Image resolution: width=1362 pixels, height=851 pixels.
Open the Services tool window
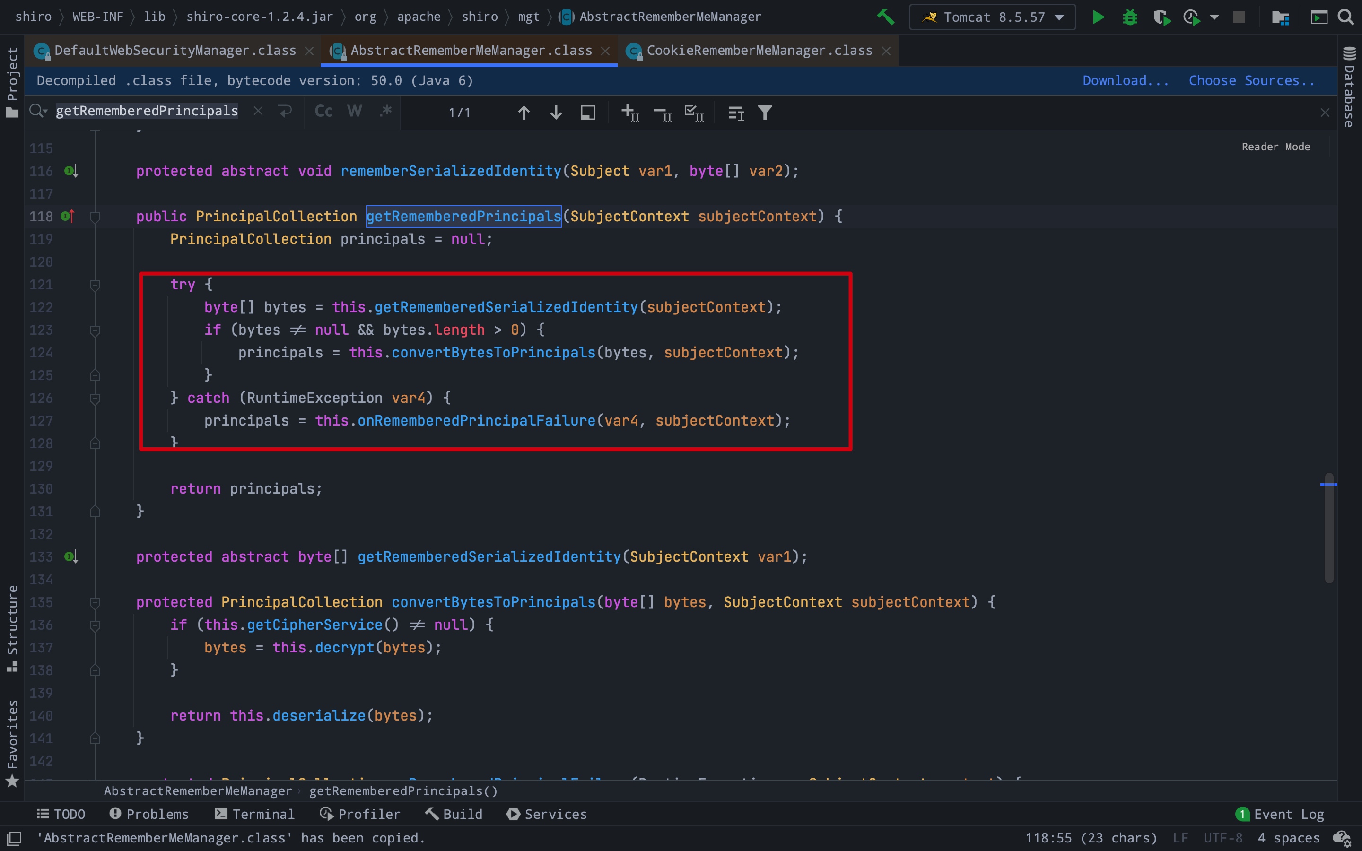tap(547, 814)
